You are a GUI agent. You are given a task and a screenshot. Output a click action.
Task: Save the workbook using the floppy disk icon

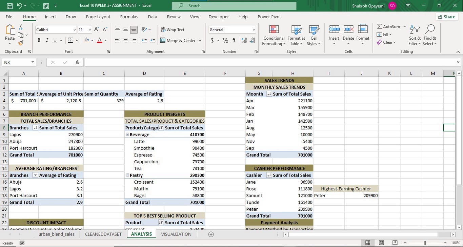click(9, 6)
